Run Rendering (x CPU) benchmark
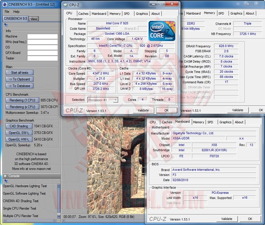The width and height of the screenshot is (265, 225). [x=22, y=107]
